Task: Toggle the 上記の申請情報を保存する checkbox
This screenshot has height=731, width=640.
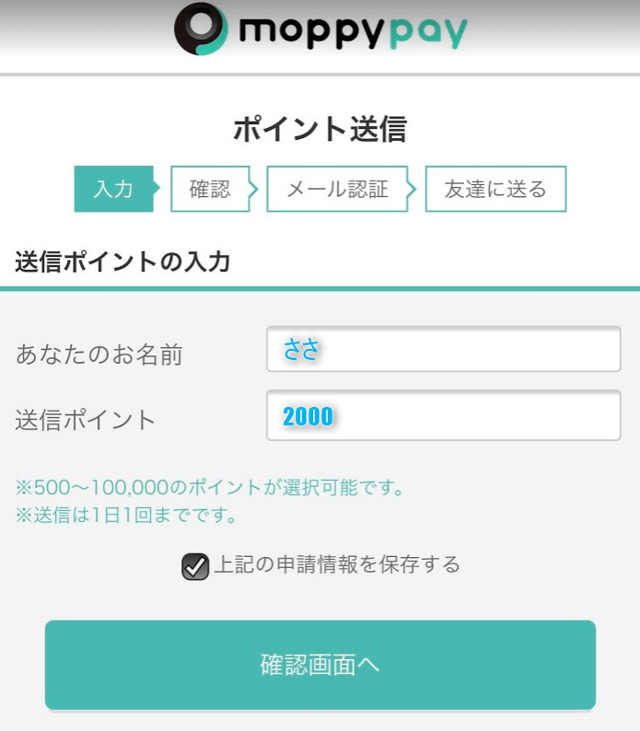Action: click(195, 567)
